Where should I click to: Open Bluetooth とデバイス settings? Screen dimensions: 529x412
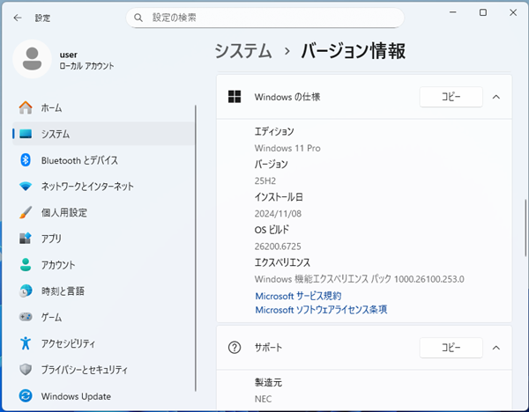coord(103,160)
